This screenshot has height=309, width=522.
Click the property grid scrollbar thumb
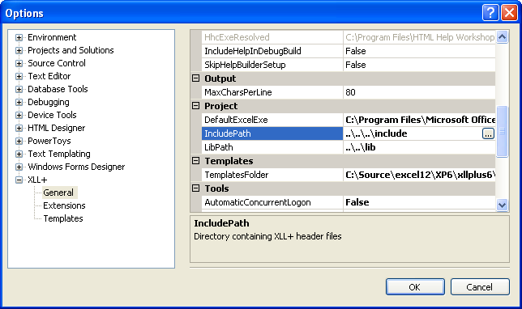pyautogui.click(x=502, y=131)
